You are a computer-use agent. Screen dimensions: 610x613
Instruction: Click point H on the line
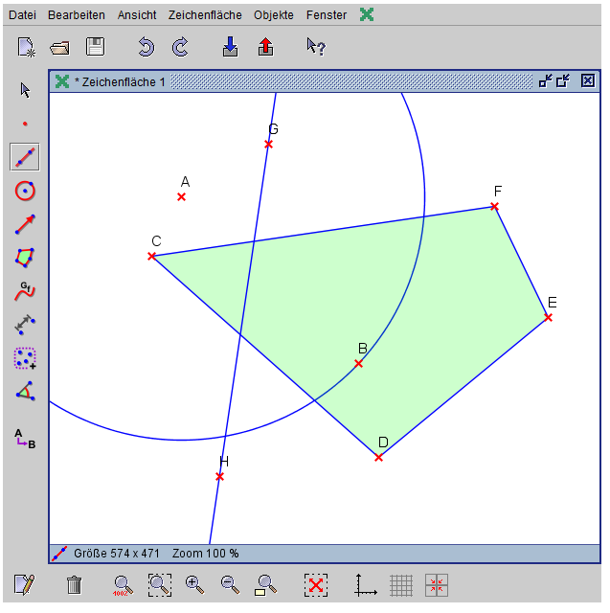click(219, 477)
